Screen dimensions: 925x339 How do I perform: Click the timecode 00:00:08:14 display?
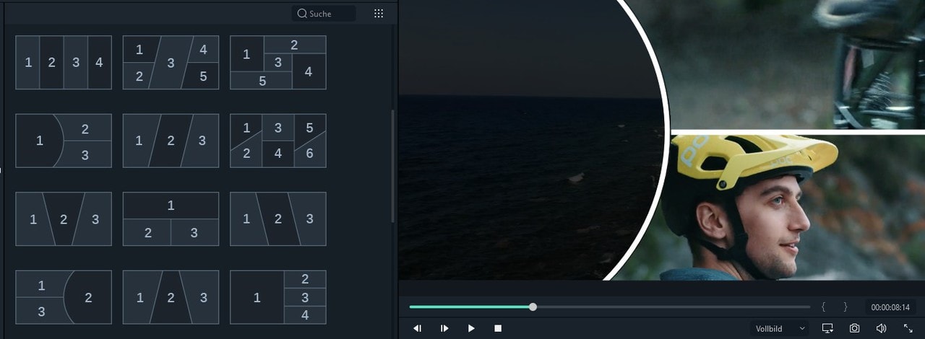pos(890,307)
